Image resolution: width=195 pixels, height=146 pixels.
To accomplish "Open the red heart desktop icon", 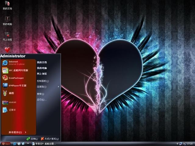I will pos(7,50).
